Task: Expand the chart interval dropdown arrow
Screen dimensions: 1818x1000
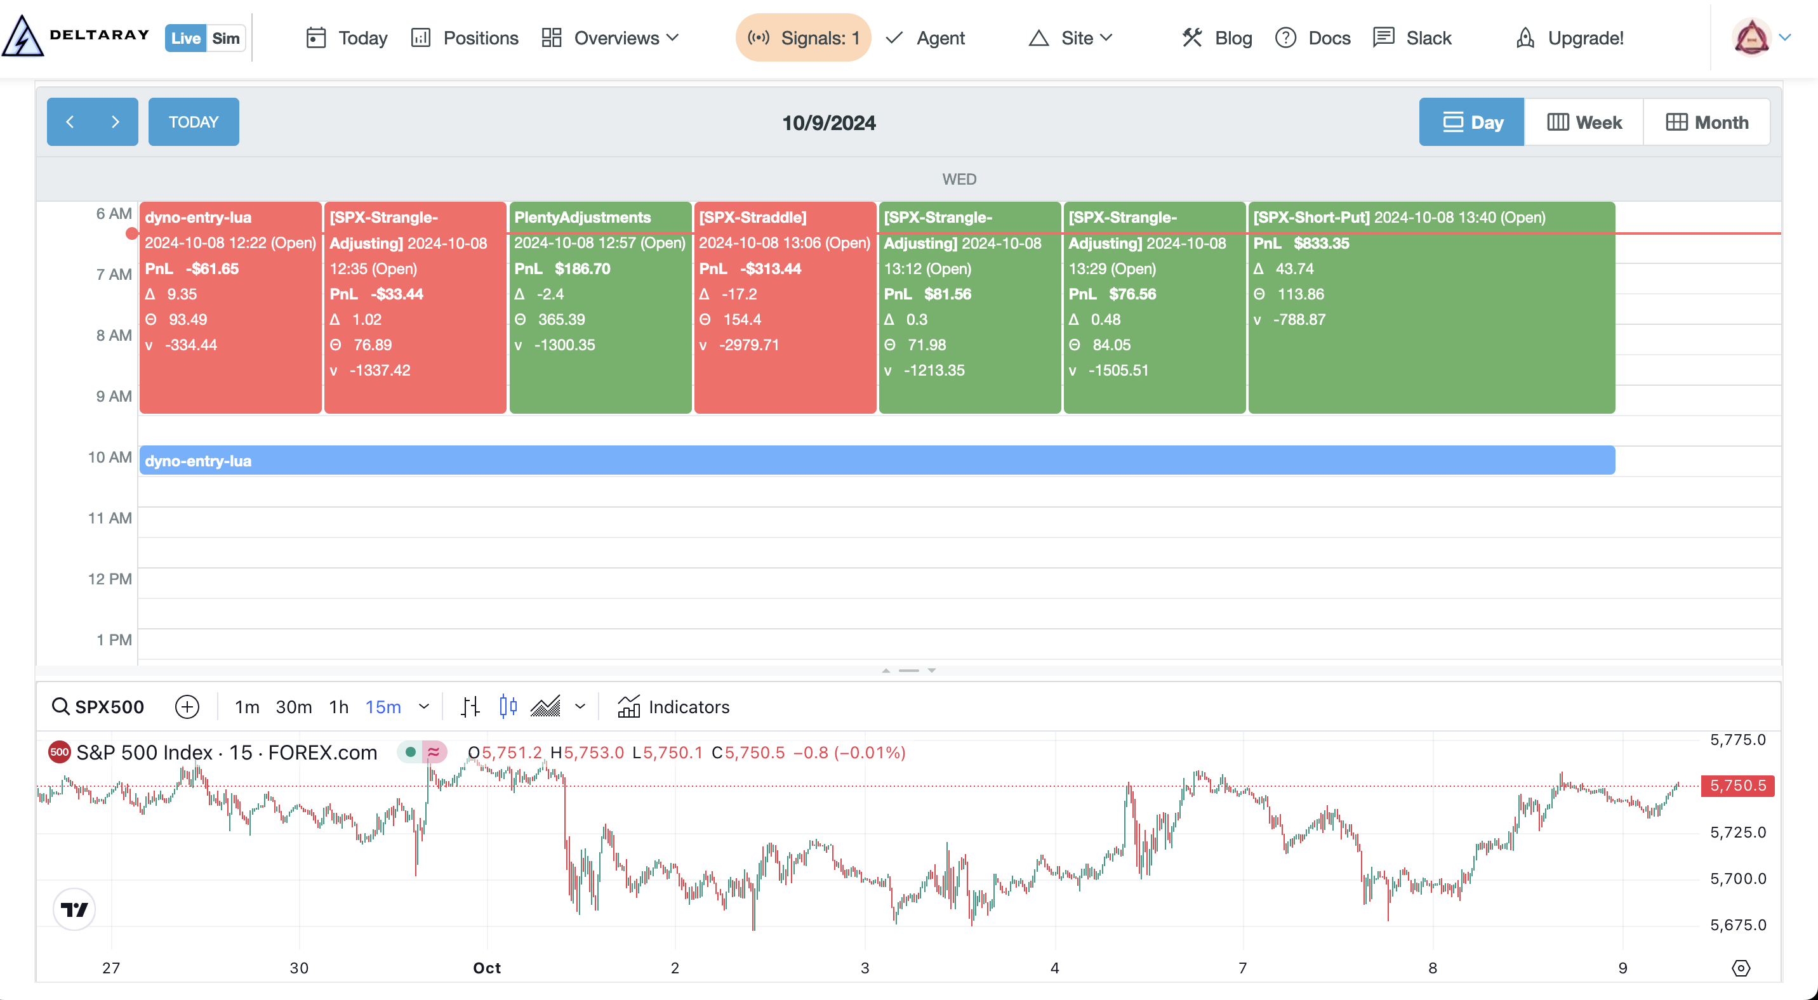Action: click(424, 707)
